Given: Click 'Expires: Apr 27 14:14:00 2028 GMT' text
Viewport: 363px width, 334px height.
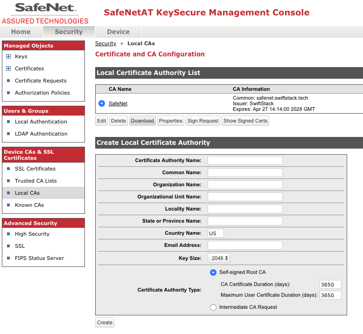Looking at the screenshot, I should 274,109.
